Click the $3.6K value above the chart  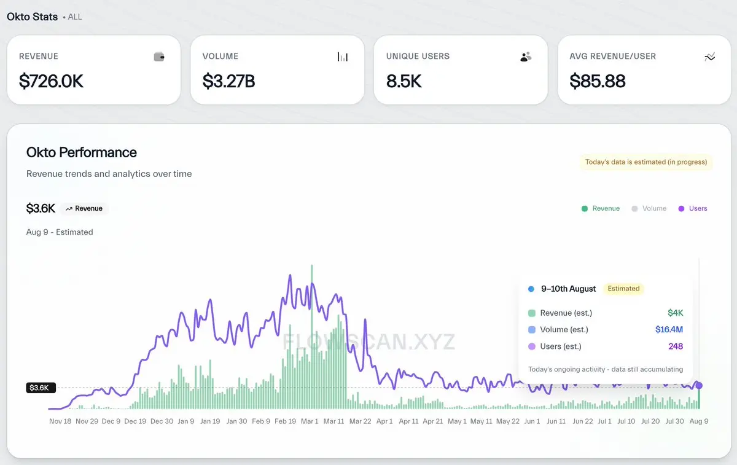click(x=41, y=209)
